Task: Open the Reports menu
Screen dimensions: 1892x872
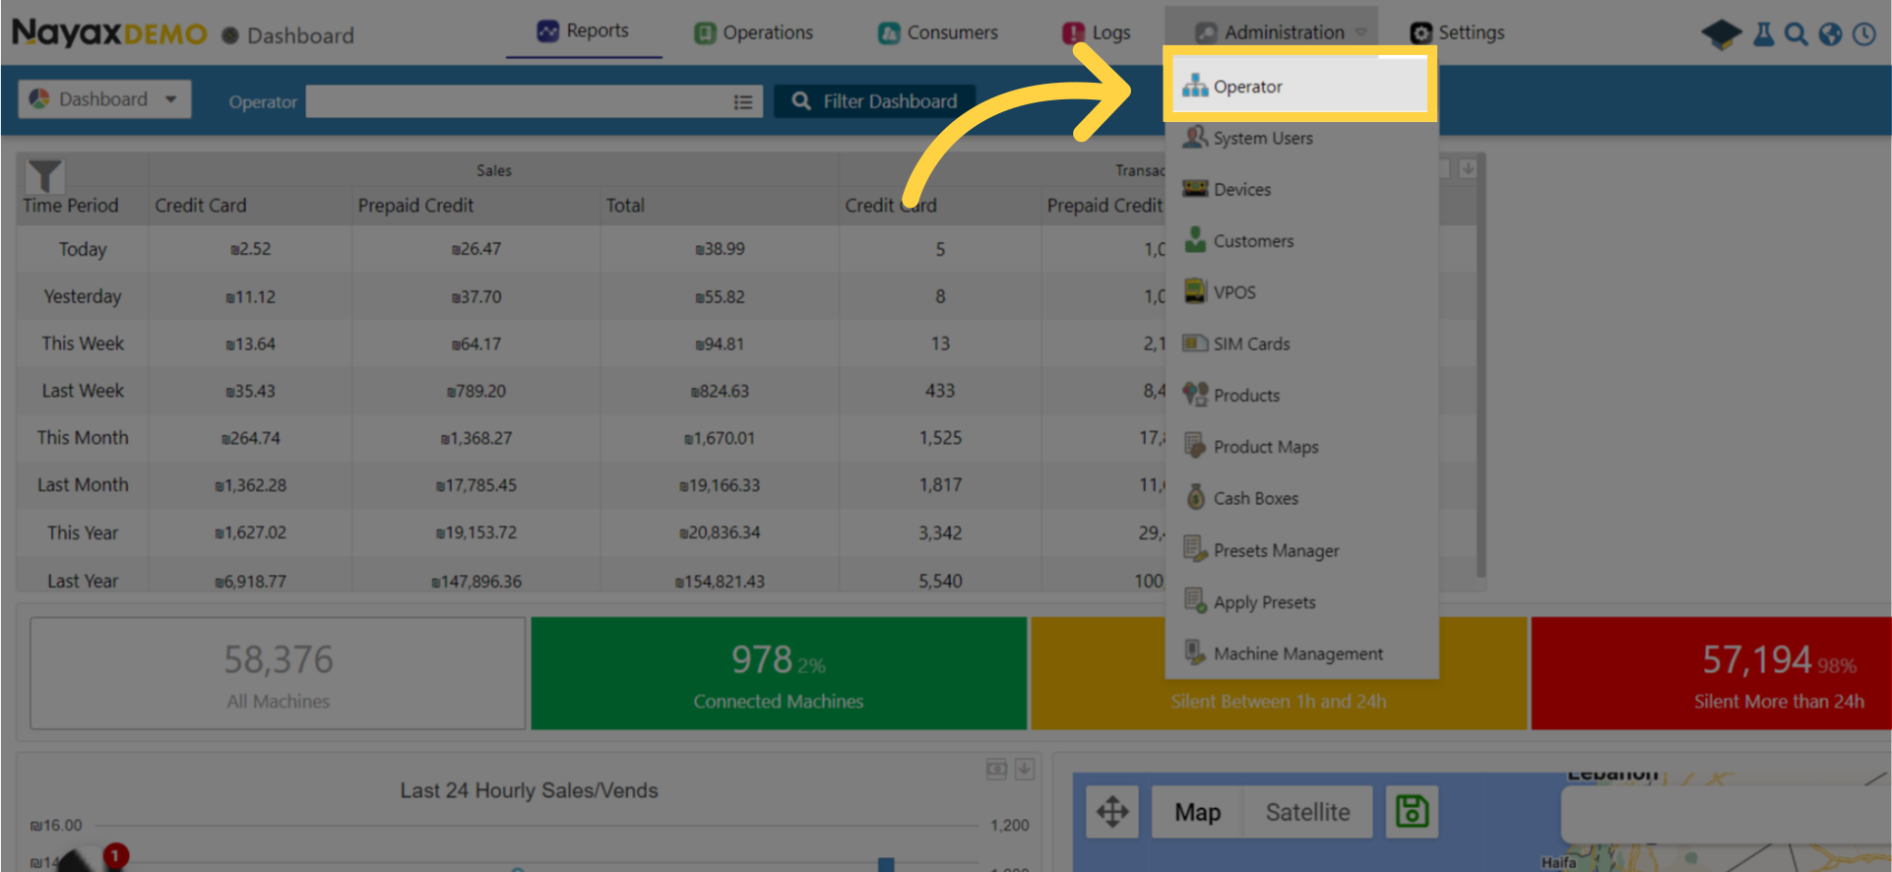Action: point(583,31)
